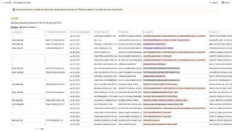Click the UMUARAMA ADMINISTRACA contribuinte cell
Screen dimensions: 232x131
tap(106, 100)
